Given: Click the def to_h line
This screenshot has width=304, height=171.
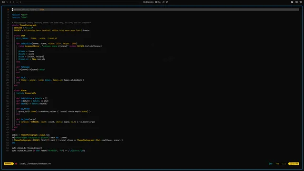Looking at the screenshot, I should pos(21,77).
